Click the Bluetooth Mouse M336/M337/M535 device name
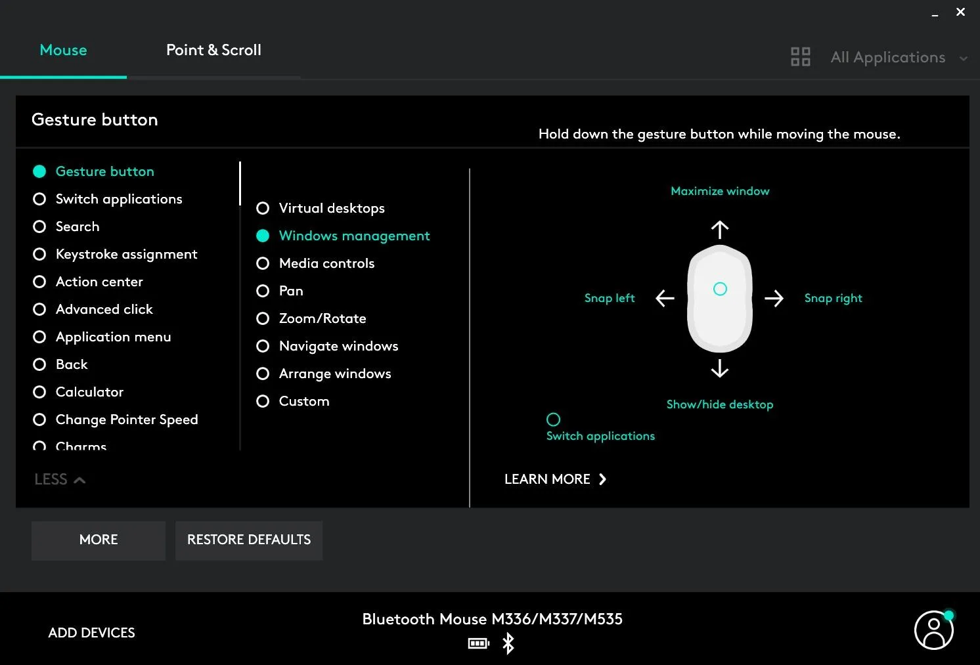This screenshot has width=980, height=665. point(493,619)
